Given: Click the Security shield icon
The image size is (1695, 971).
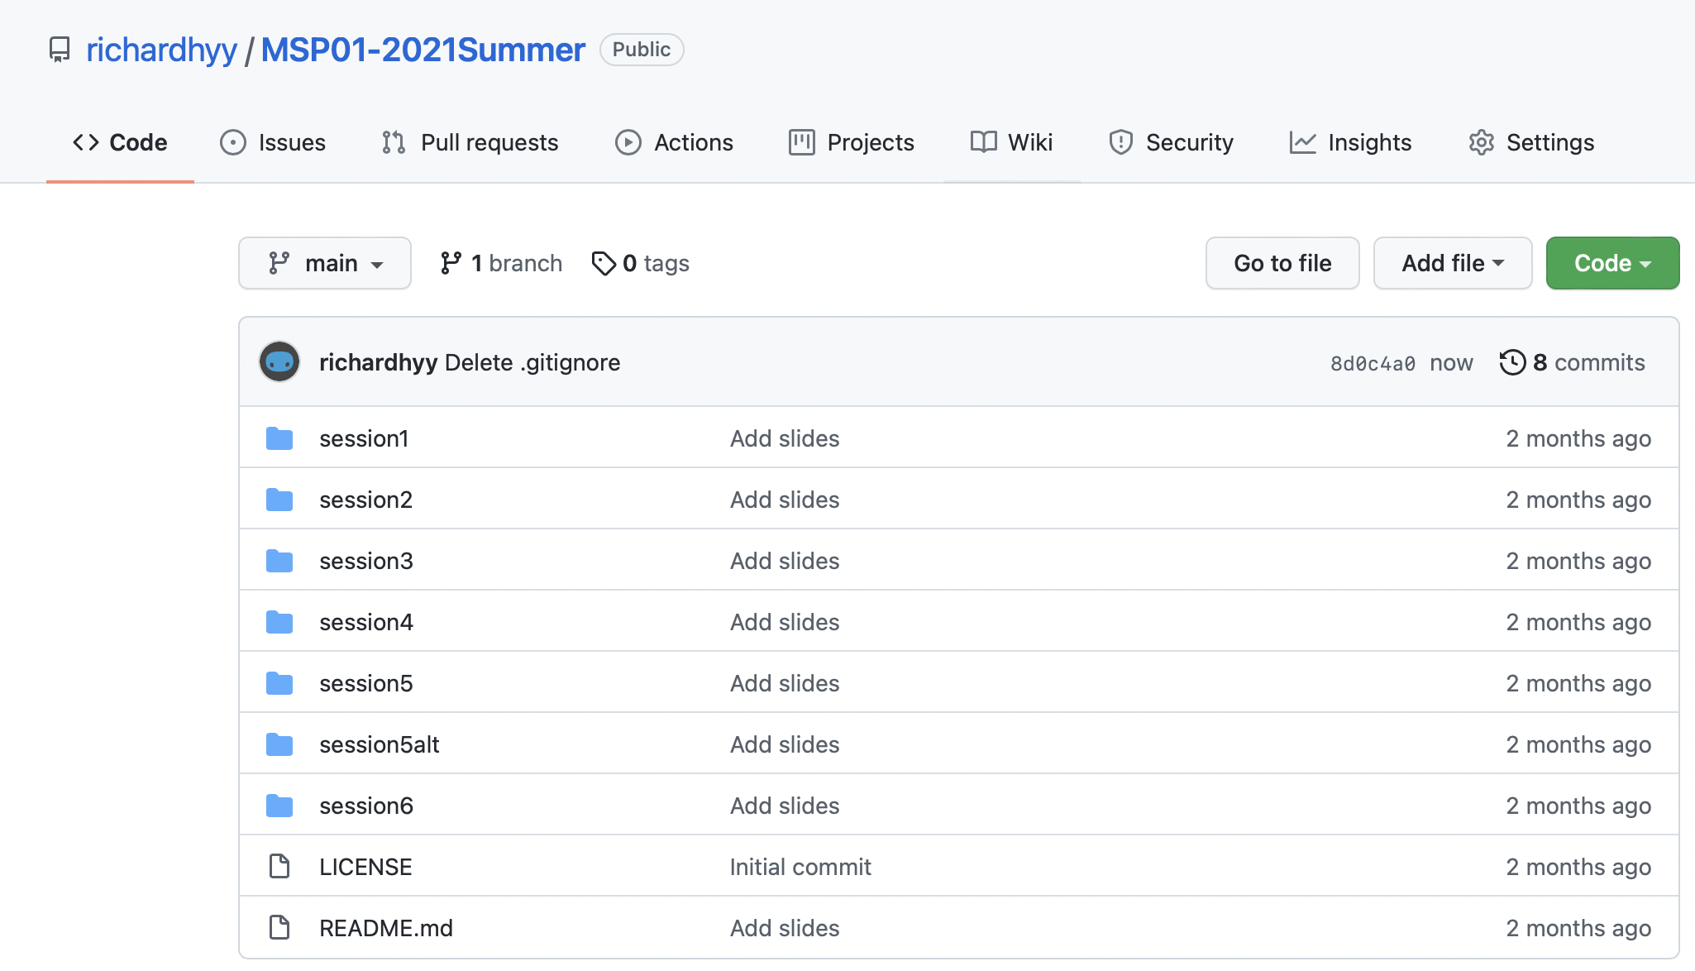Looking at the screenshot, I should pos(1120,142).
